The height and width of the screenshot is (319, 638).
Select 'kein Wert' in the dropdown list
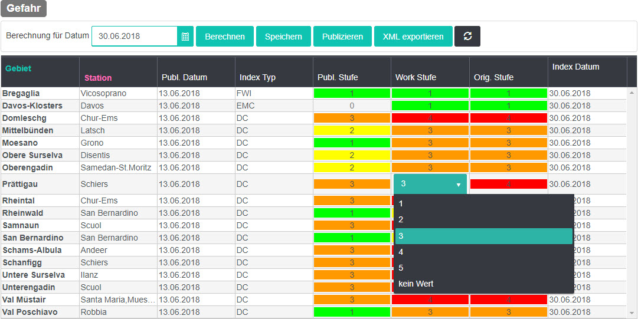pos(484,284)
